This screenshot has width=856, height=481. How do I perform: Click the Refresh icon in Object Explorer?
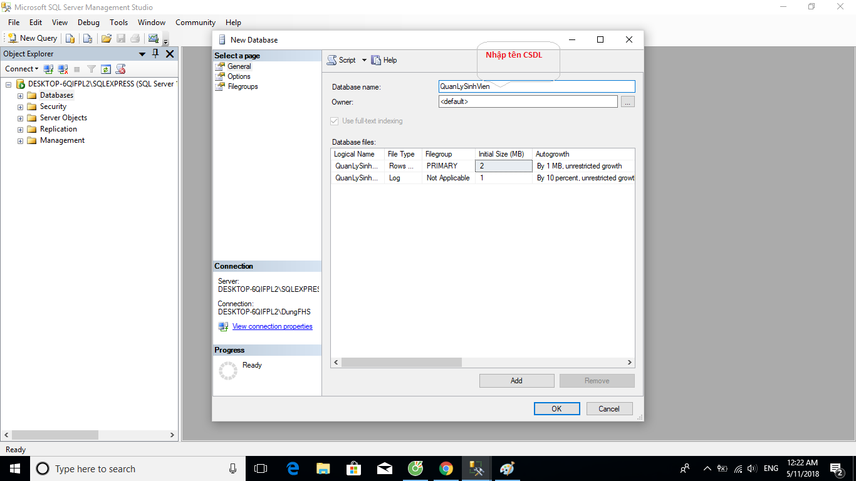click(106, 69)
